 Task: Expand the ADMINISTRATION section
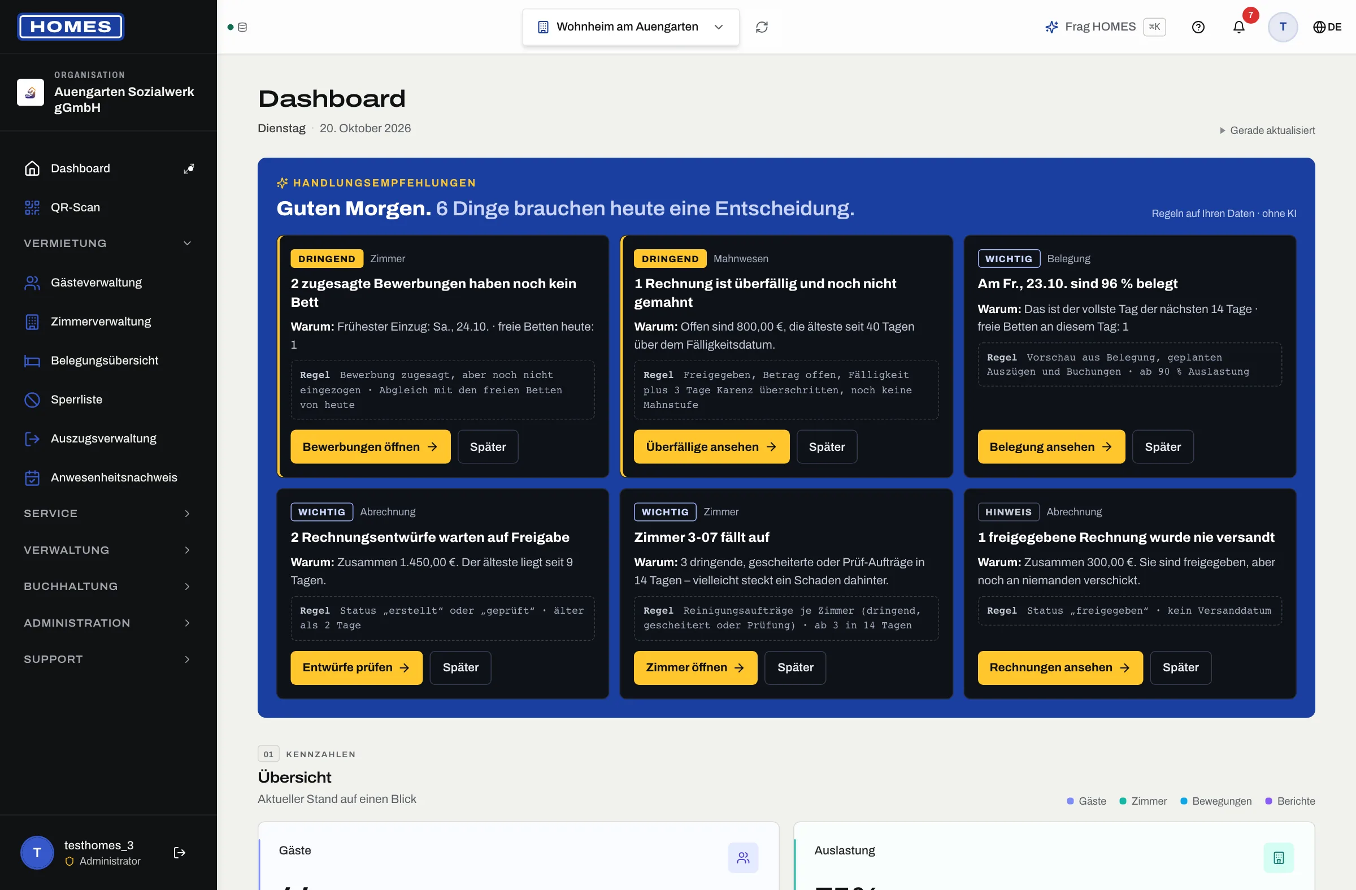[108, 623]
